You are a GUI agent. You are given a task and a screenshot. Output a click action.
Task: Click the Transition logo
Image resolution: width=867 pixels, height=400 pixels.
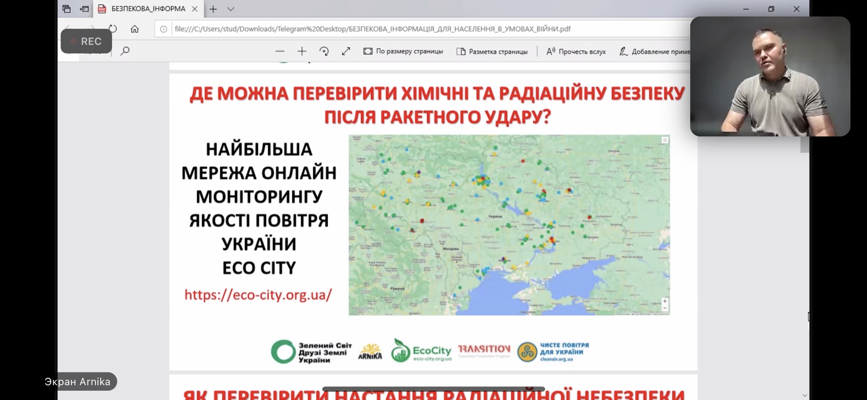click(484, 351)
